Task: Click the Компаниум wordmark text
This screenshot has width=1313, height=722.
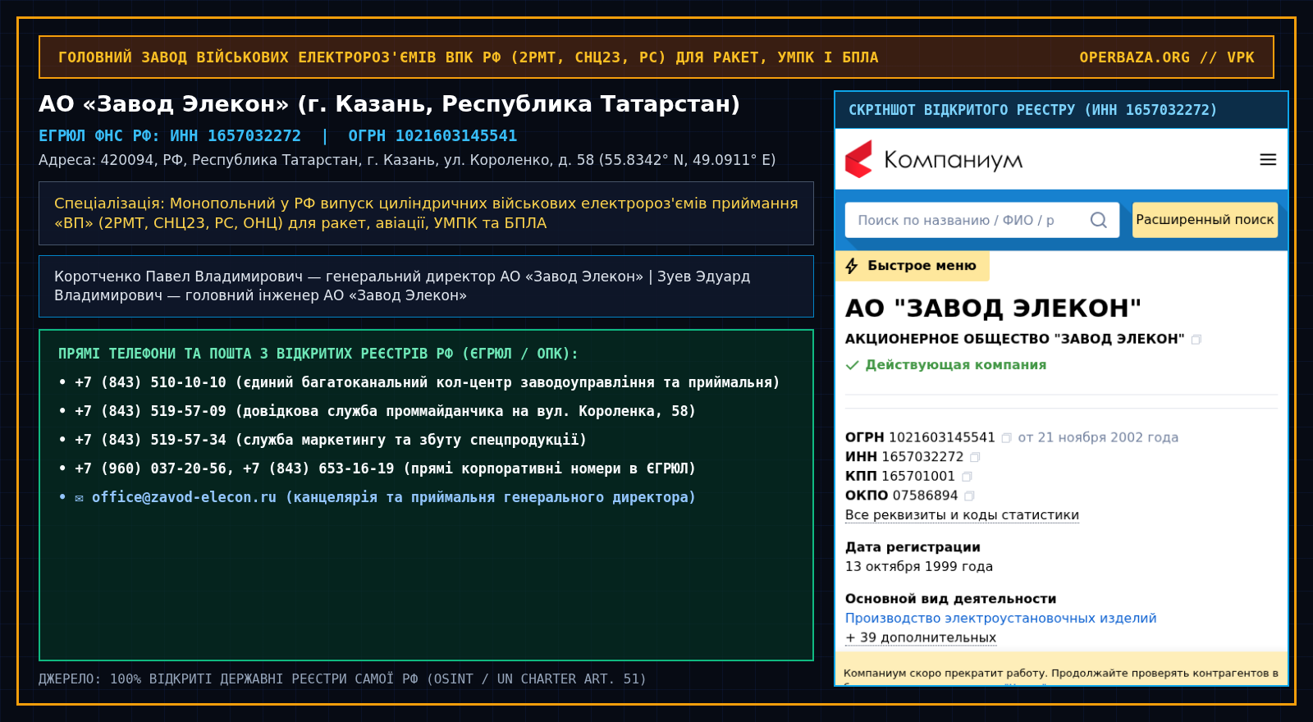Action: point(953,161)
